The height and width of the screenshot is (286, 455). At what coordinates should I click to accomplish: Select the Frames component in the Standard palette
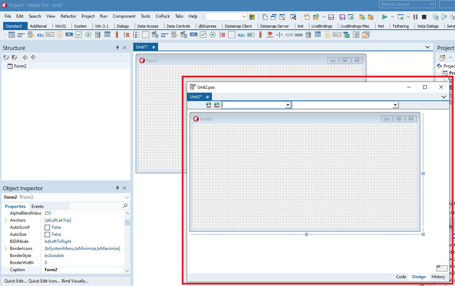[x=12, y=35]
